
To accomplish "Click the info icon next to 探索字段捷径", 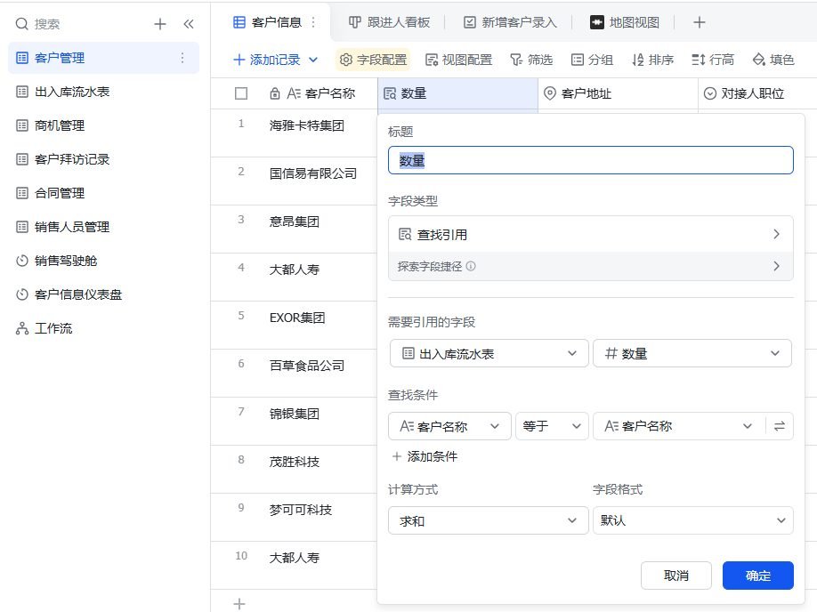I will click(471, 266).
